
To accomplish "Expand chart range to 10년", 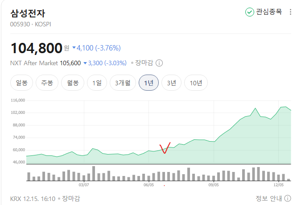I will click(196, 83).
